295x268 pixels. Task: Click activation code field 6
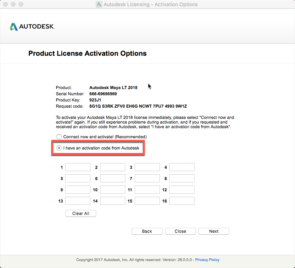pyautogui.click(x=113, y=178)
